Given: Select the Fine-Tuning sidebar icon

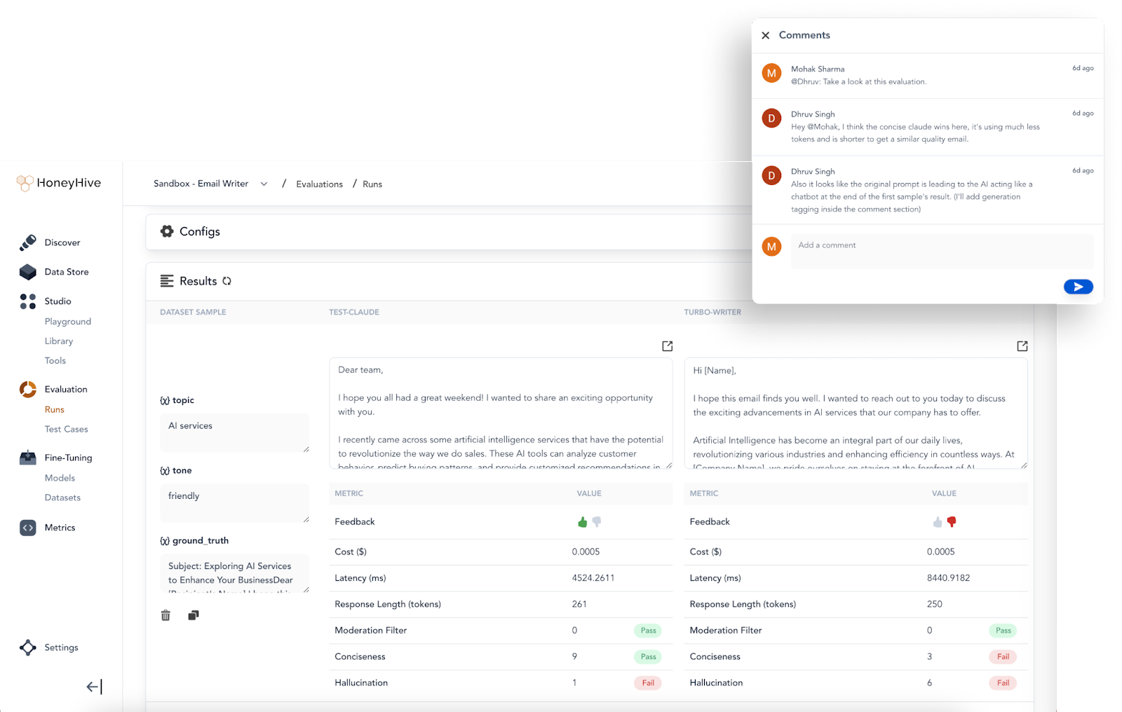Looking at the screenshot, I should pyautogui.click(x=27, y=457).
